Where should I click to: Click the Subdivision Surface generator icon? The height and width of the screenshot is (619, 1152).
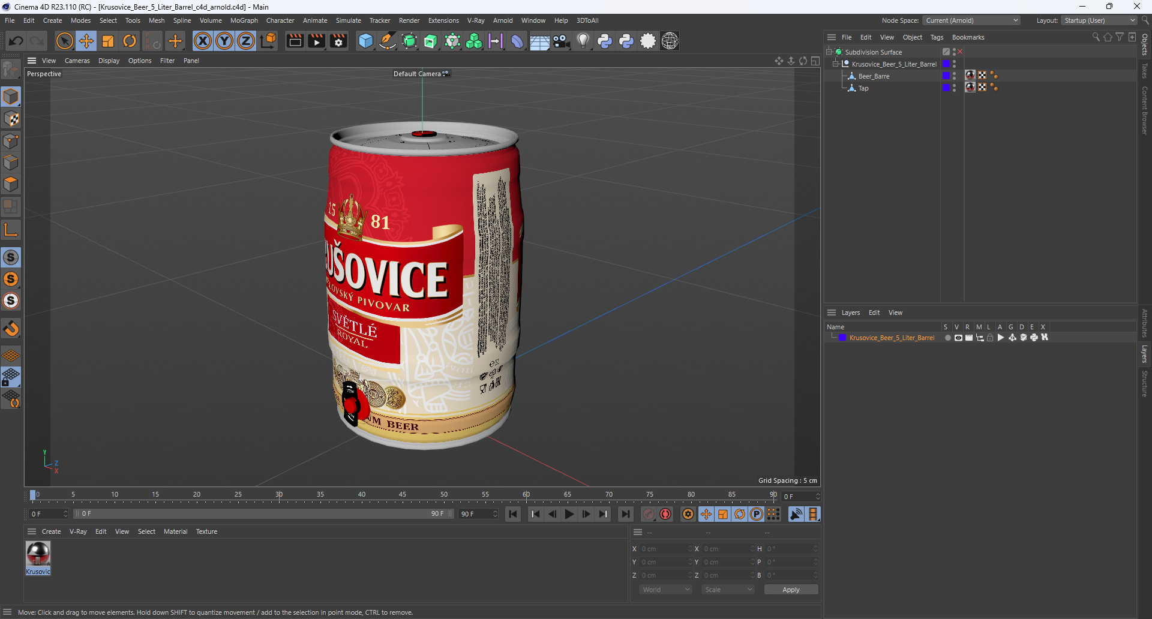409,41
